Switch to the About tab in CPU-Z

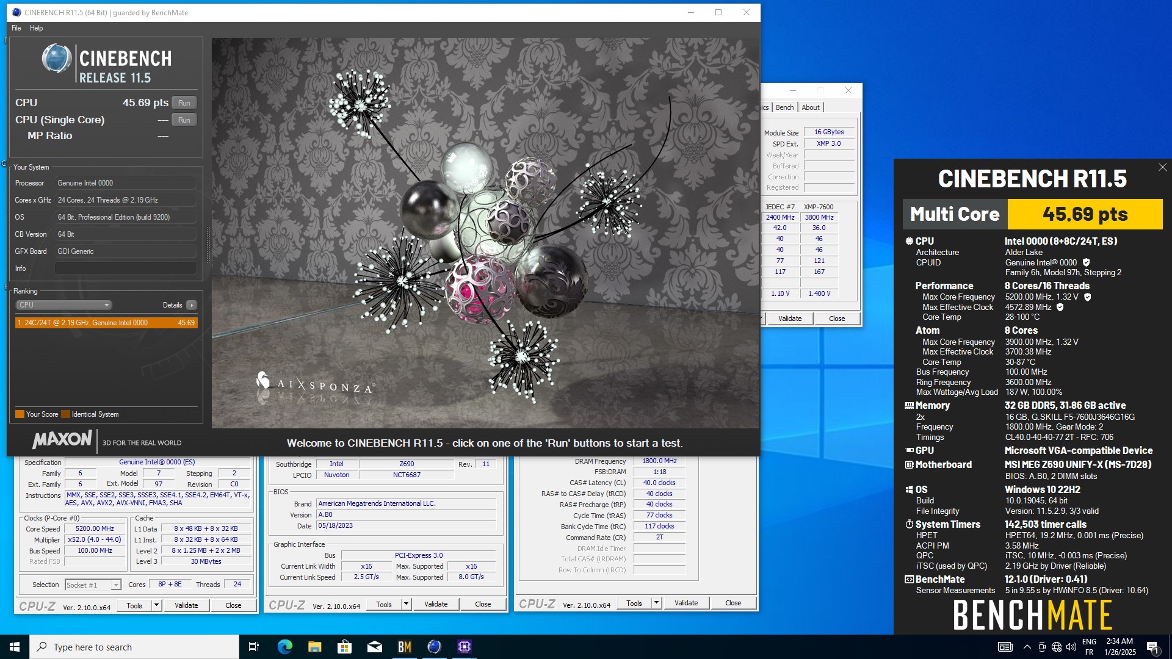coord(811,107)
